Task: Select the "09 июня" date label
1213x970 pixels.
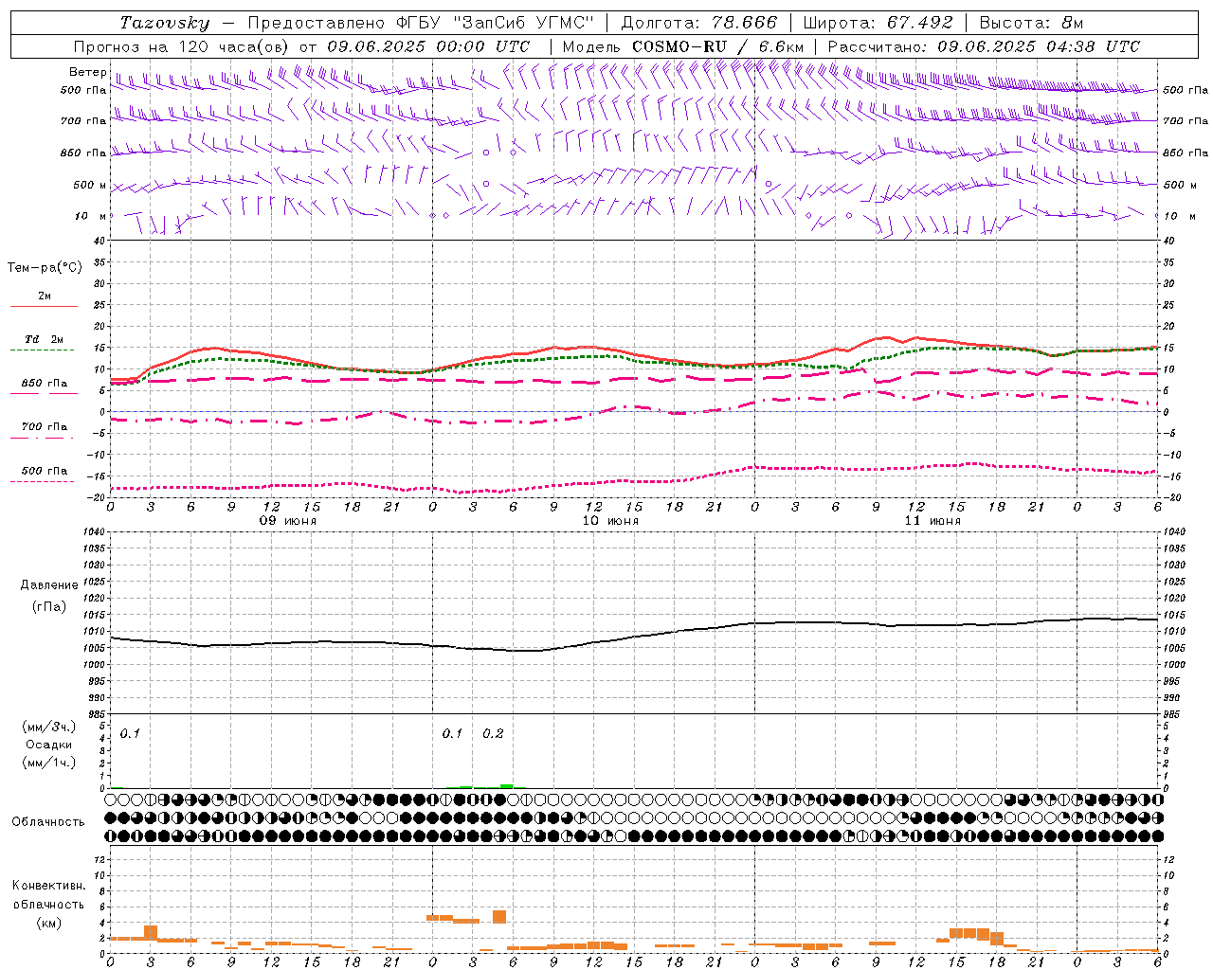Action: [x=288, y=521]
